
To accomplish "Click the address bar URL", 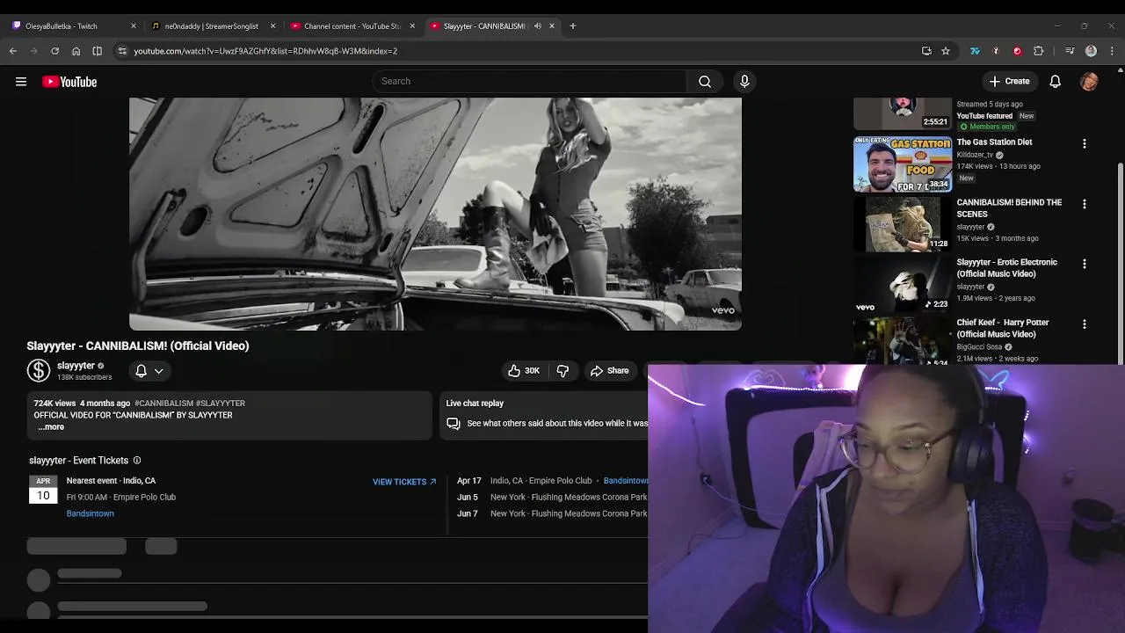I will (x=265, y=51).
